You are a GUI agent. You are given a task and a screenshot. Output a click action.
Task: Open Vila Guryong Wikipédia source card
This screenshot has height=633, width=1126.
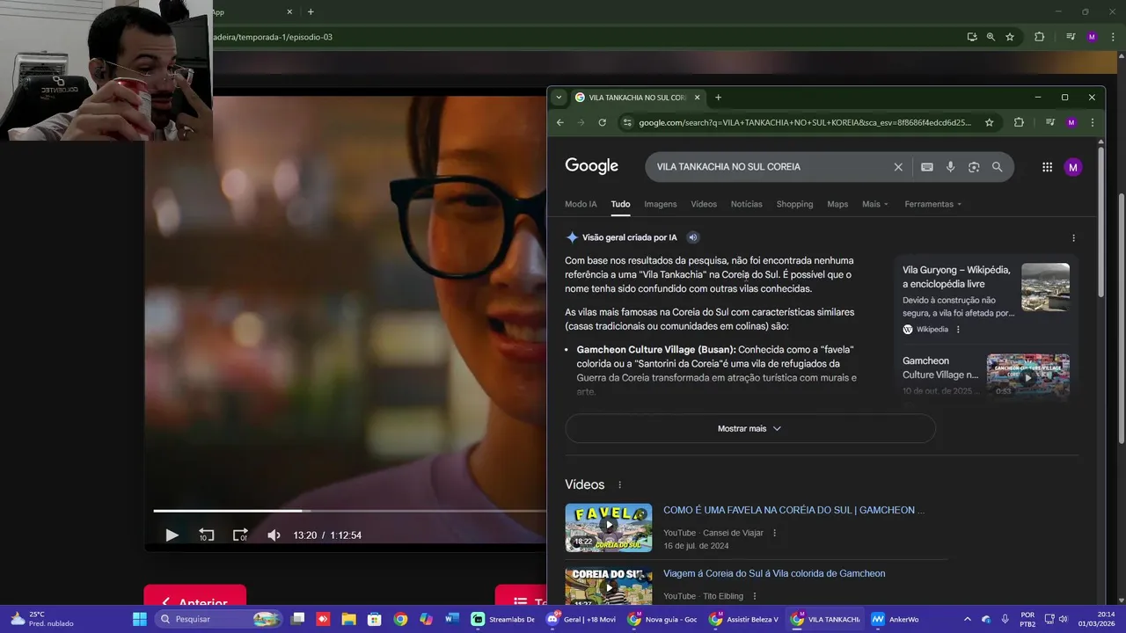click(x=986, y=299)
